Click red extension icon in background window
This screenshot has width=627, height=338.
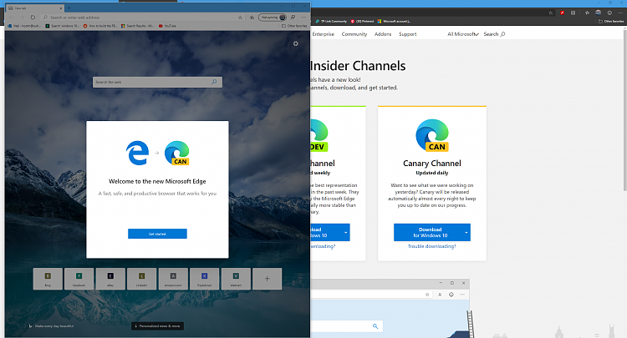(x=563, y=13)
